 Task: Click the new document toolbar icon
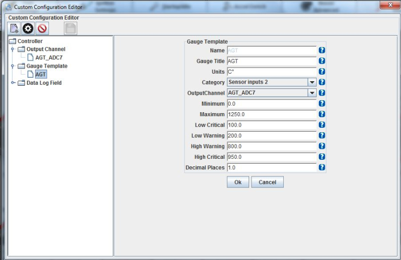[15, 29]
